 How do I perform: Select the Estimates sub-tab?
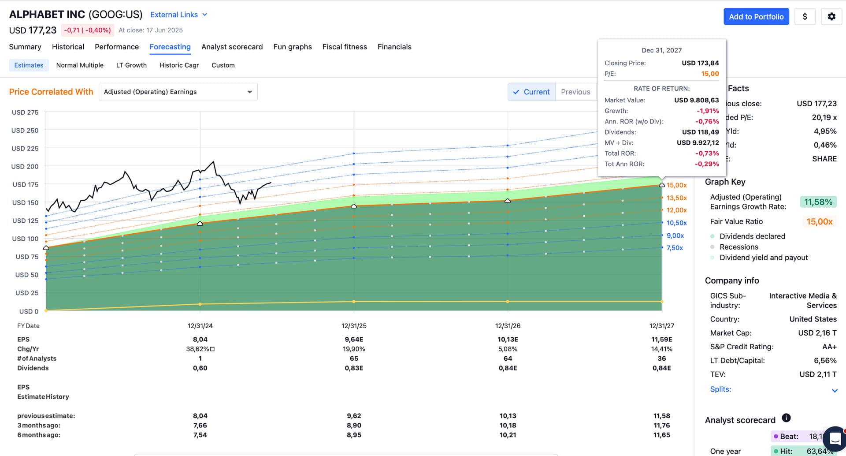tap(29, 65)
